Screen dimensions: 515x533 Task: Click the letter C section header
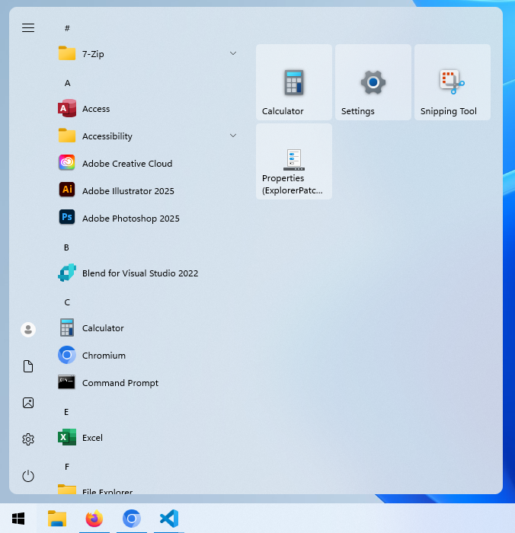coord(67,302)
